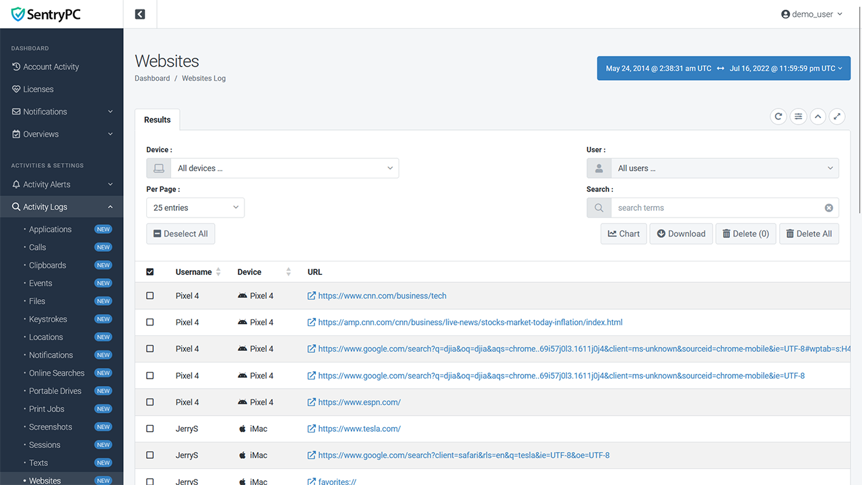The height and width of the screenshot is (485, 862).
Task: Open the 25 entries per page dropdown
Action: coord(195,207)
